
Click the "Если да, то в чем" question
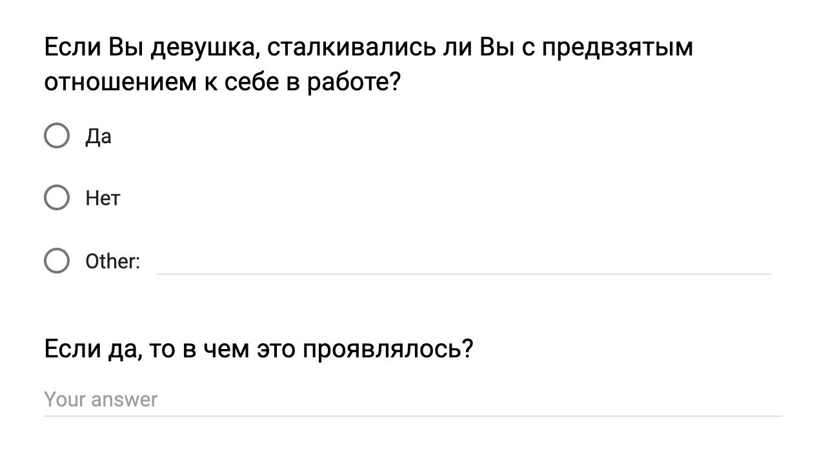click(258, 350)
